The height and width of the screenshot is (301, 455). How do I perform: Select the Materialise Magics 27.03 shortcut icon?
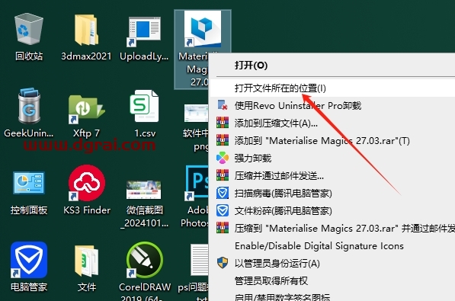[203, 29]
